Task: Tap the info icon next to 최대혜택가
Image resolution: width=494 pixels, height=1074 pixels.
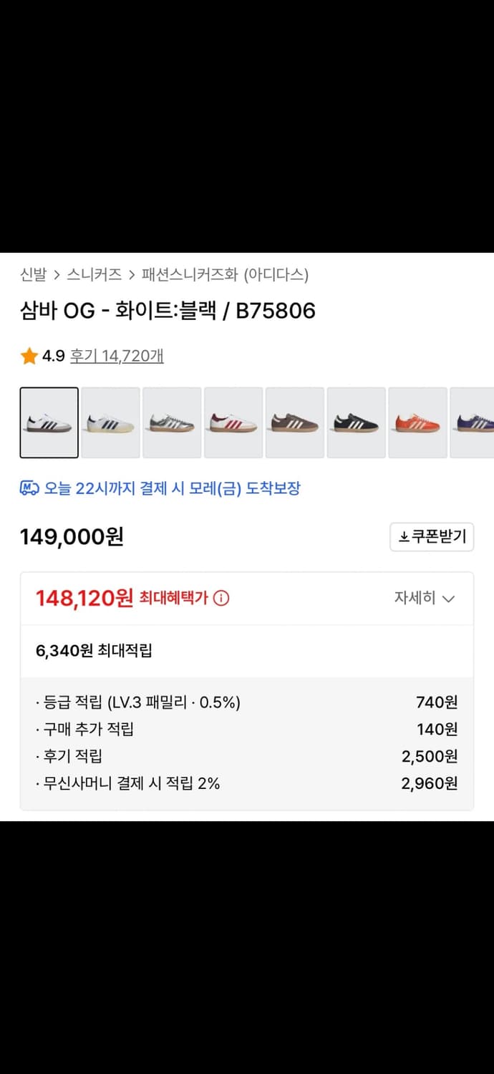Action: (x=221, y=598)
